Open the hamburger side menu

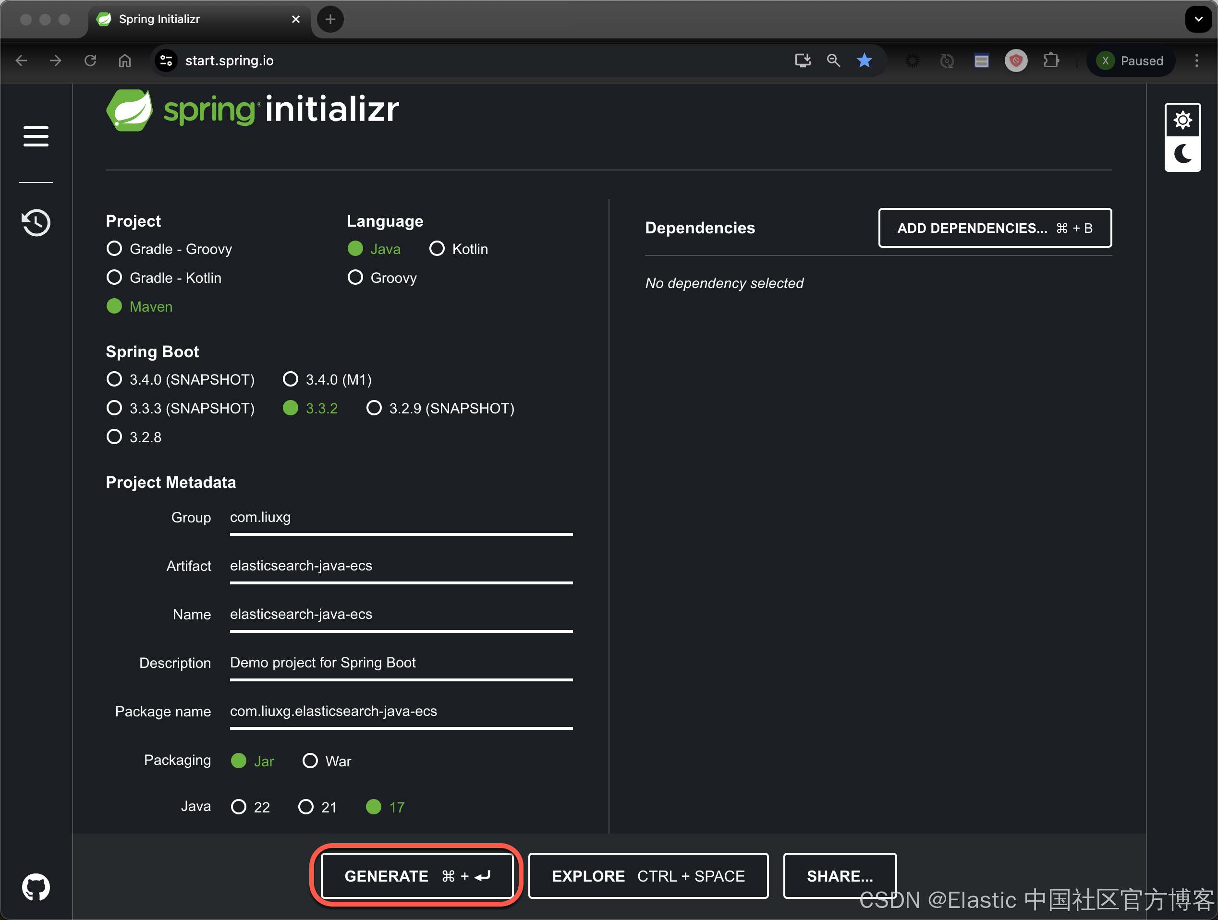36,136
